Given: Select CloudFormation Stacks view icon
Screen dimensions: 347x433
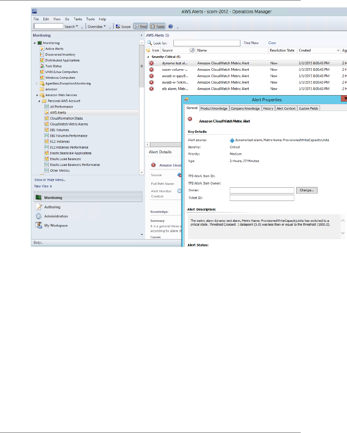Looking at the screenshot, I should (x=47, y=118).
